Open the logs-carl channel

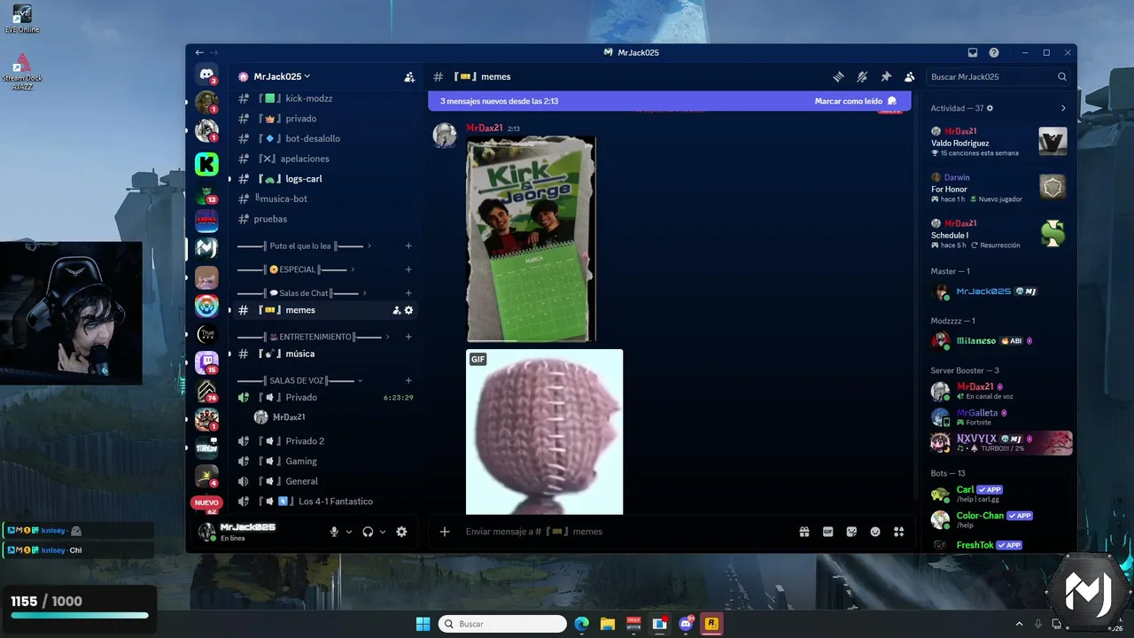pos(324,179)
